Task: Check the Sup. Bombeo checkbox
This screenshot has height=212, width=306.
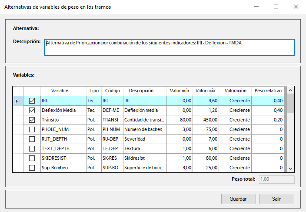Action: (32, 168)
